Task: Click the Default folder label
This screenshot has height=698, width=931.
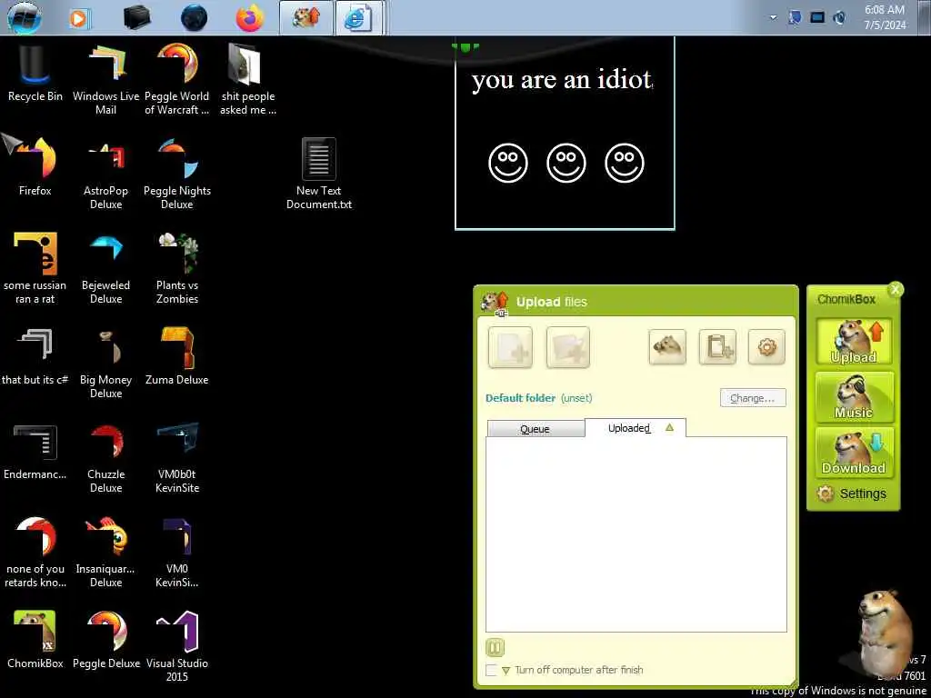Action: [521, 398]
